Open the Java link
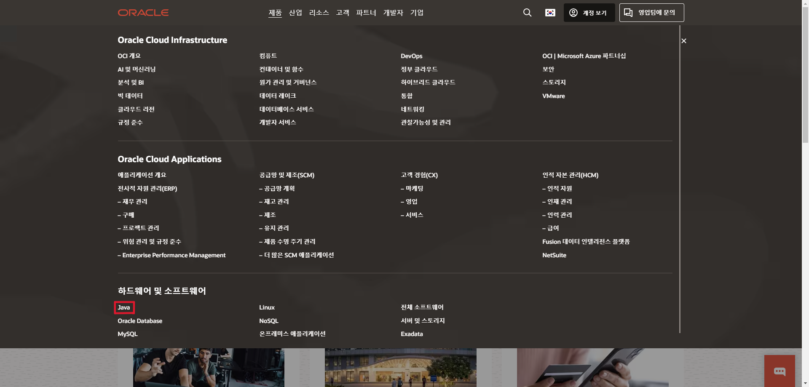809x387 pixels. [x=124, y=307]
